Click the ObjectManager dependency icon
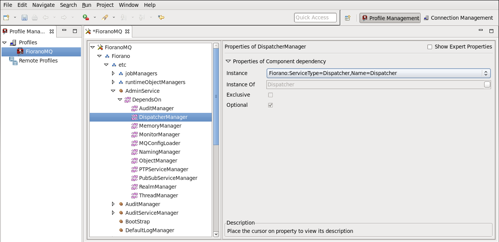This screenshot has height=242, width=499. pos(135,161)
